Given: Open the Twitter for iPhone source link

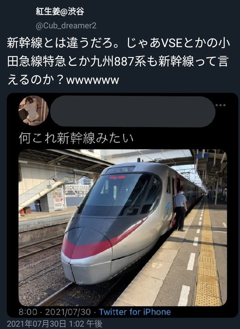Looking at the screenshot, I should (x=135, y=312).
